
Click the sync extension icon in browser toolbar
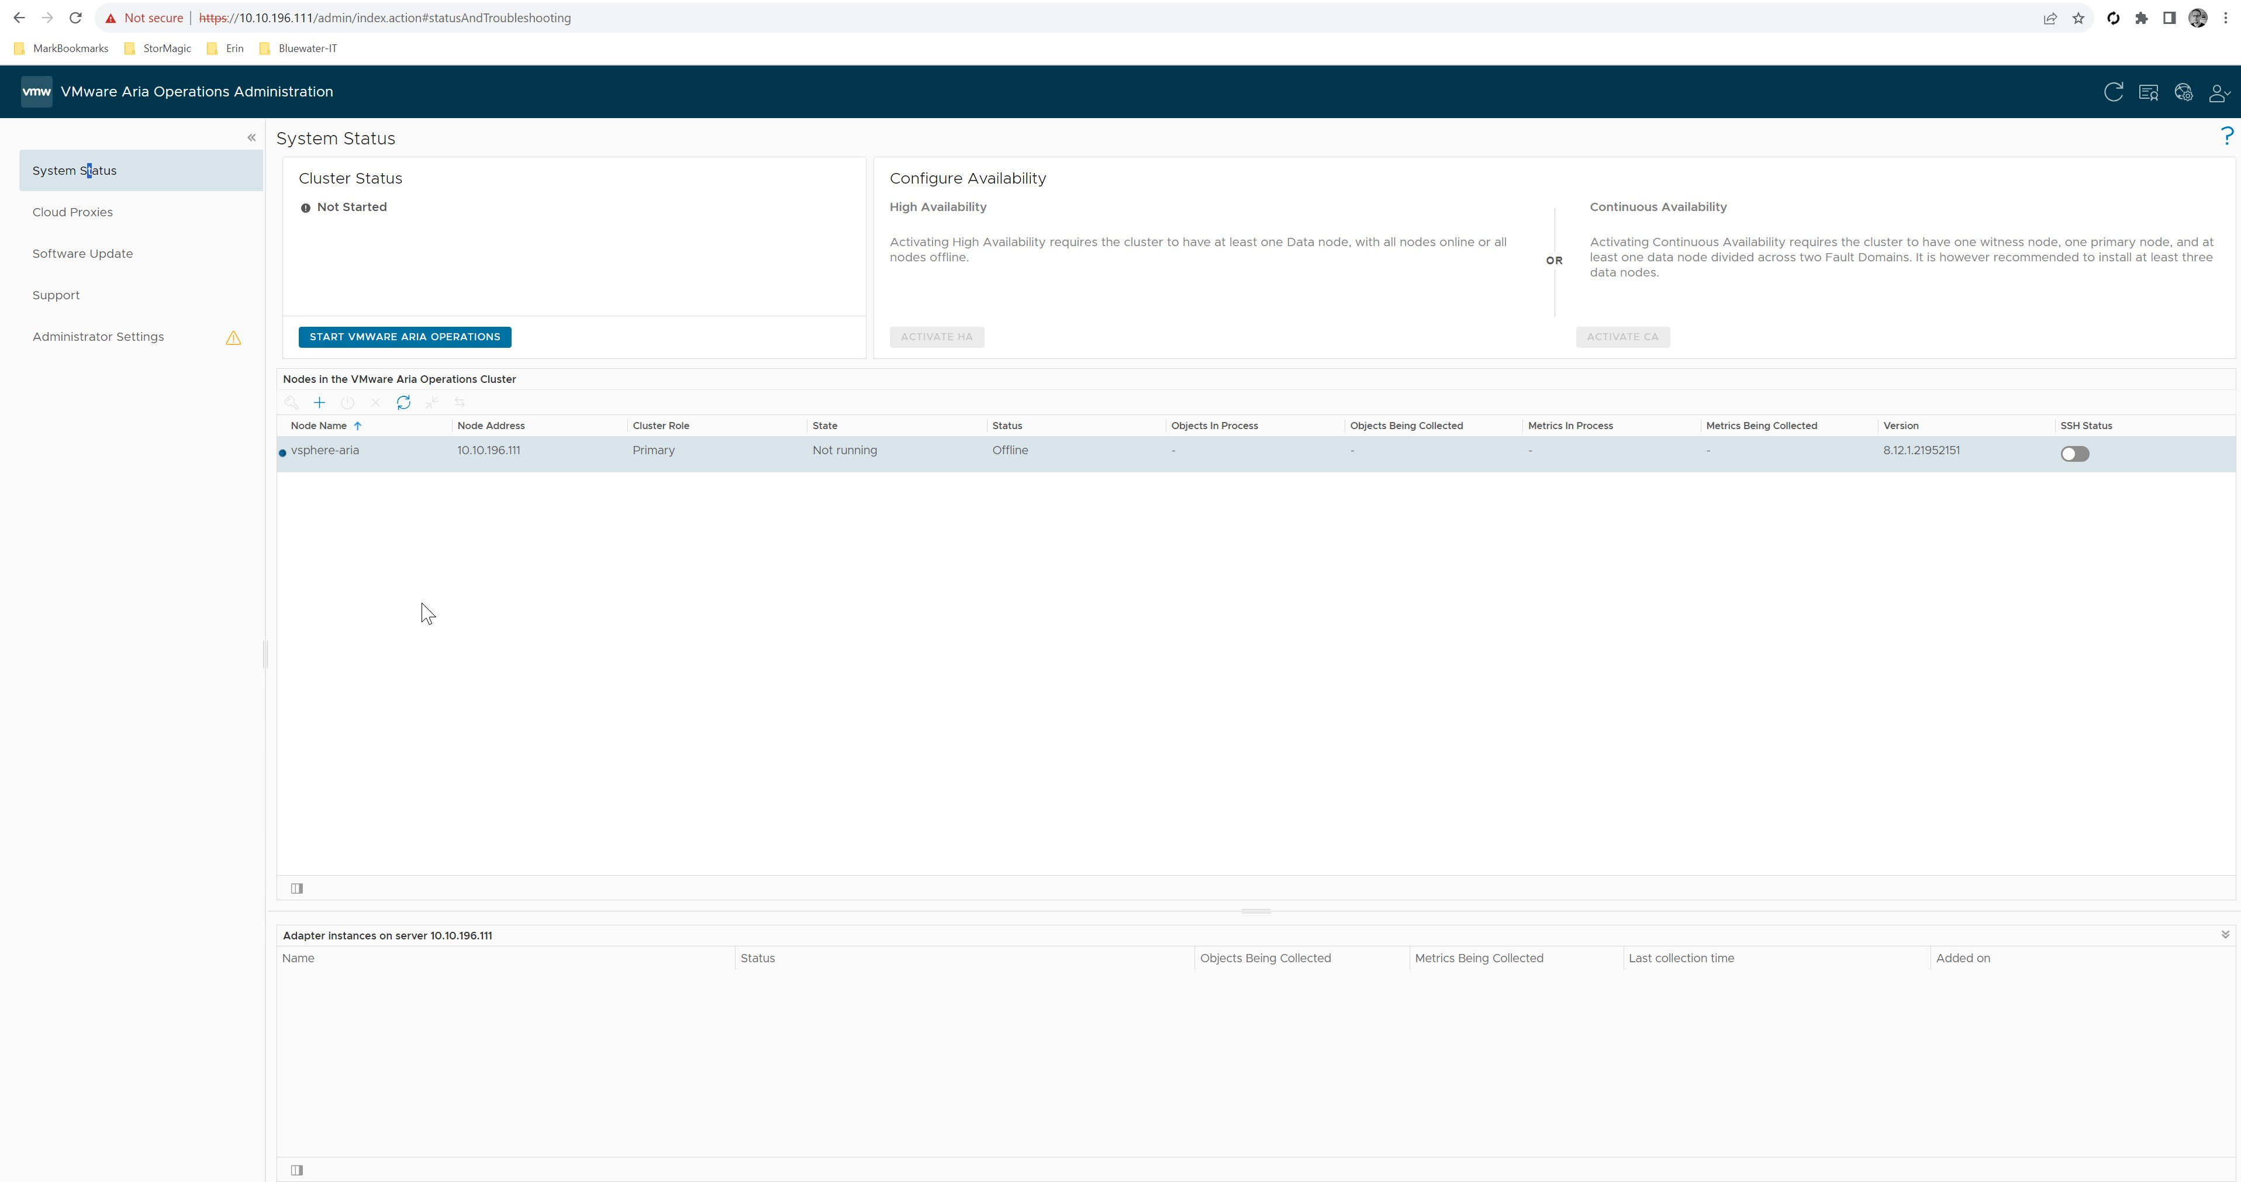(2113, 18)
